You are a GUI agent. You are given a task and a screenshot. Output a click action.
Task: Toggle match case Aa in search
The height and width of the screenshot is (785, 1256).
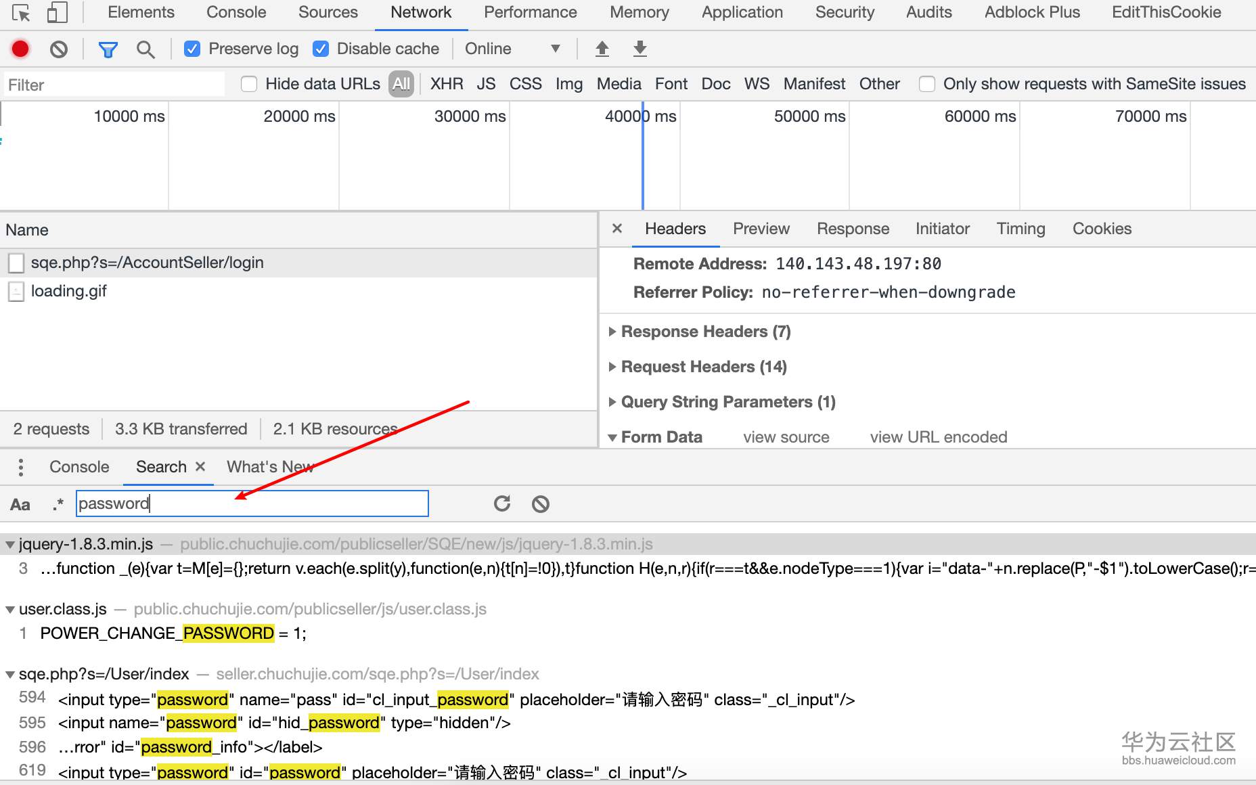20,504
